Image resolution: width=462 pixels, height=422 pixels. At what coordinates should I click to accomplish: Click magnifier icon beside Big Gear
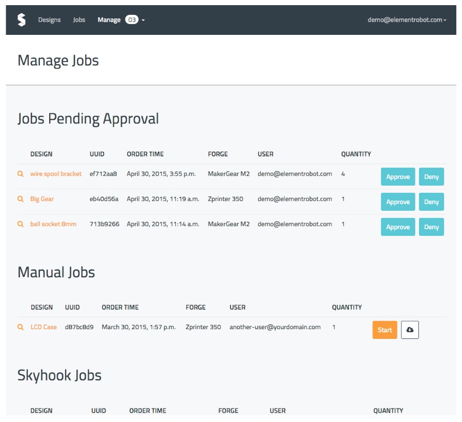pyautogui.click(x=20, y=199)
